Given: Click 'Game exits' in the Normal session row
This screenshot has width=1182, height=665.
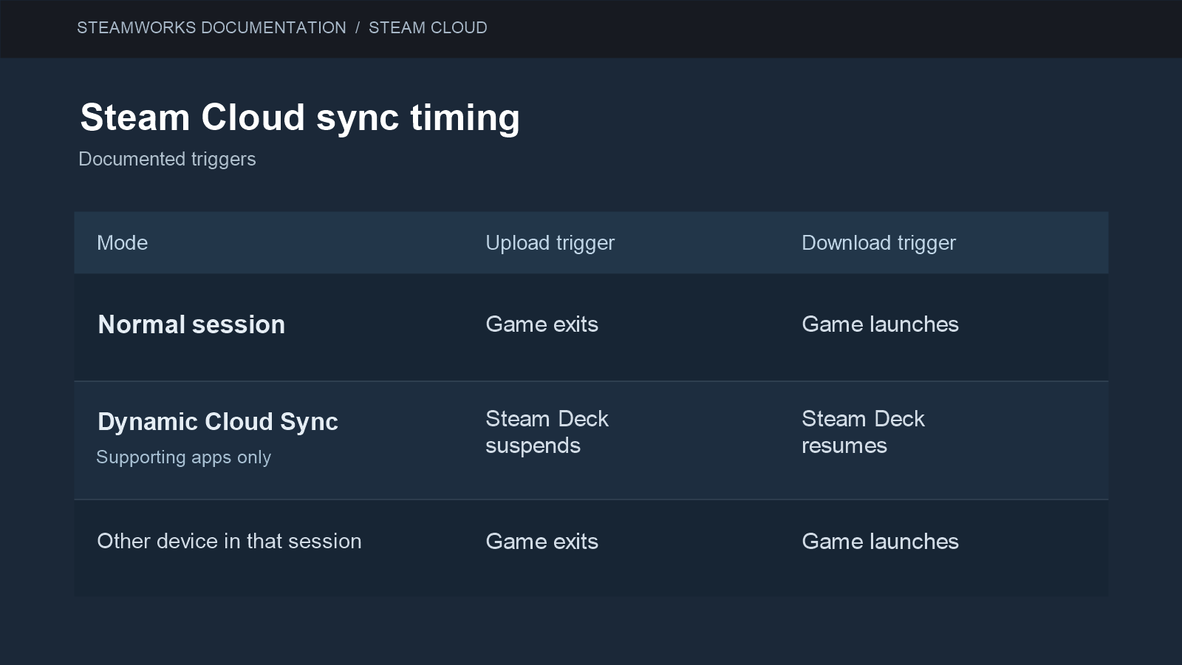Looking at the screenshot, I should (x=542, y=324).
